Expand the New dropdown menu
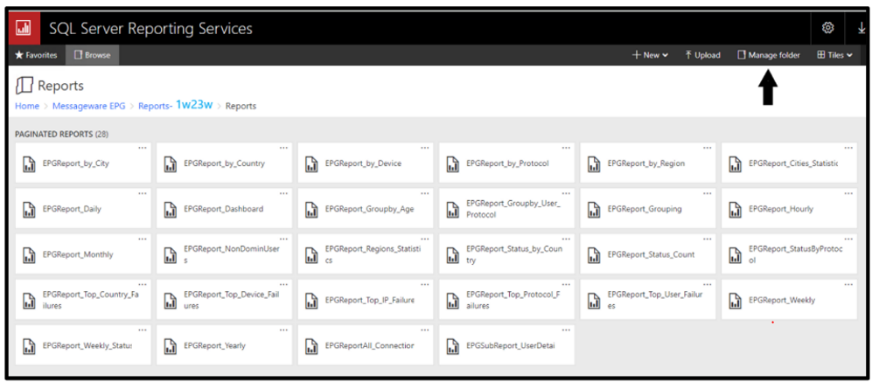 650,55
